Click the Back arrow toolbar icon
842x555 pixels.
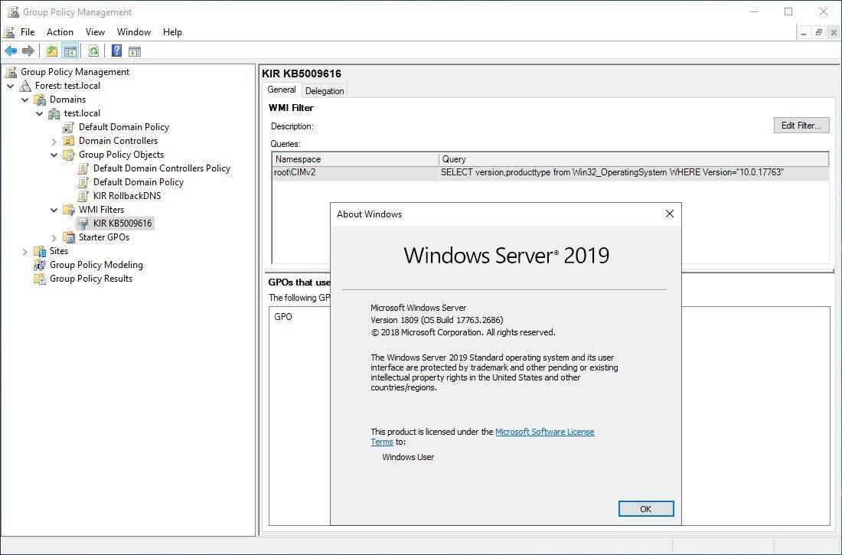pyautogui.click(x=11, y=51)
